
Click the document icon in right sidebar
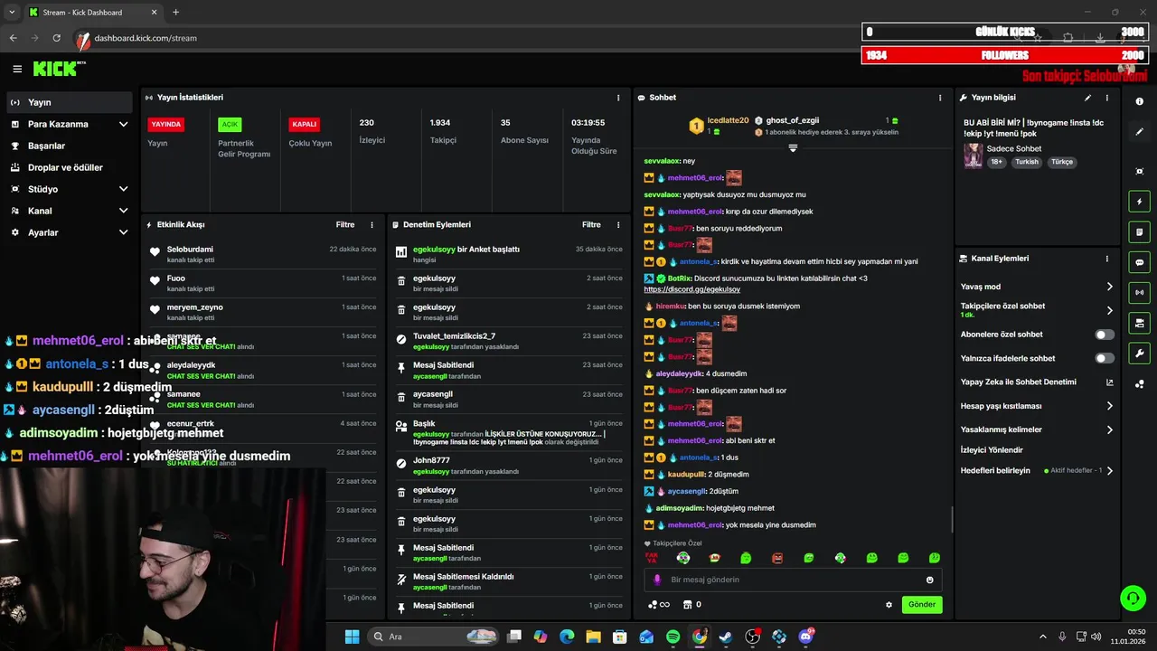pyautogui.click(x=1139, y=232)
